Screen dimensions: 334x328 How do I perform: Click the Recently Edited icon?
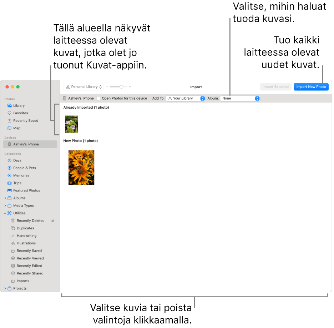coord(13,267)
